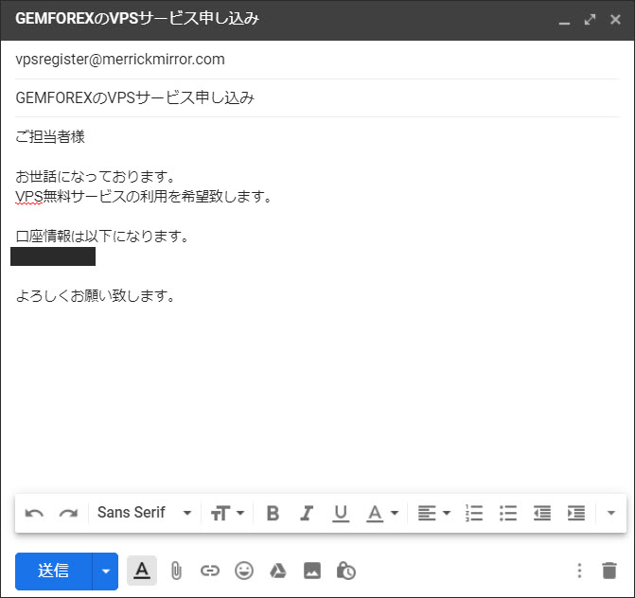
Task: Open more options three-dot menu
Action: [579, 571]
